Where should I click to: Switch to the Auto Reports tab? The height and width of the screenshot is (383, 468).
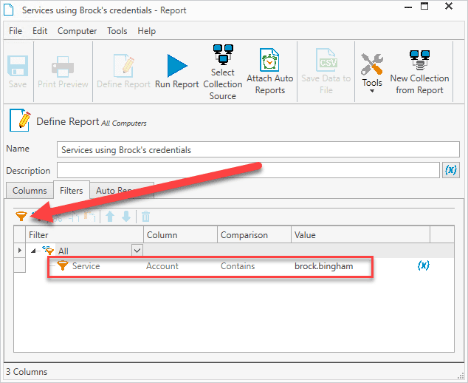pyautogui.click(x=122, y=191)
